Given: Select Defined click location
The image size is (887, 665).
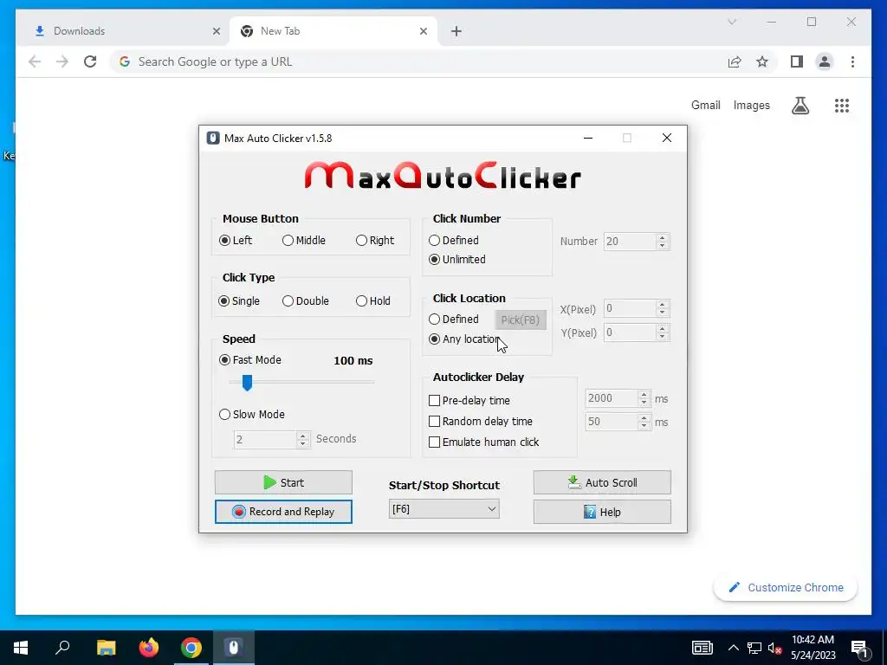Looking at the screenshot, I should coord(454,319).
